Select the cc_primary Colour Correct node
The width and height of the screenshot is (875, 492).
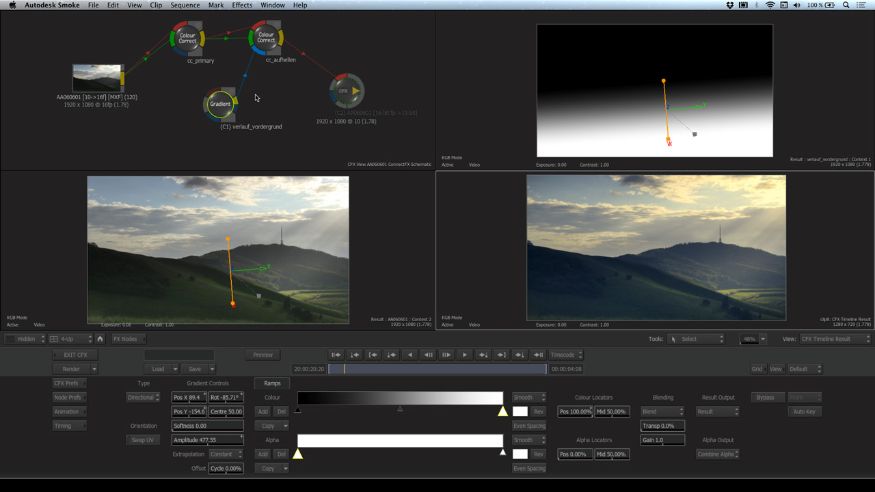187,38
